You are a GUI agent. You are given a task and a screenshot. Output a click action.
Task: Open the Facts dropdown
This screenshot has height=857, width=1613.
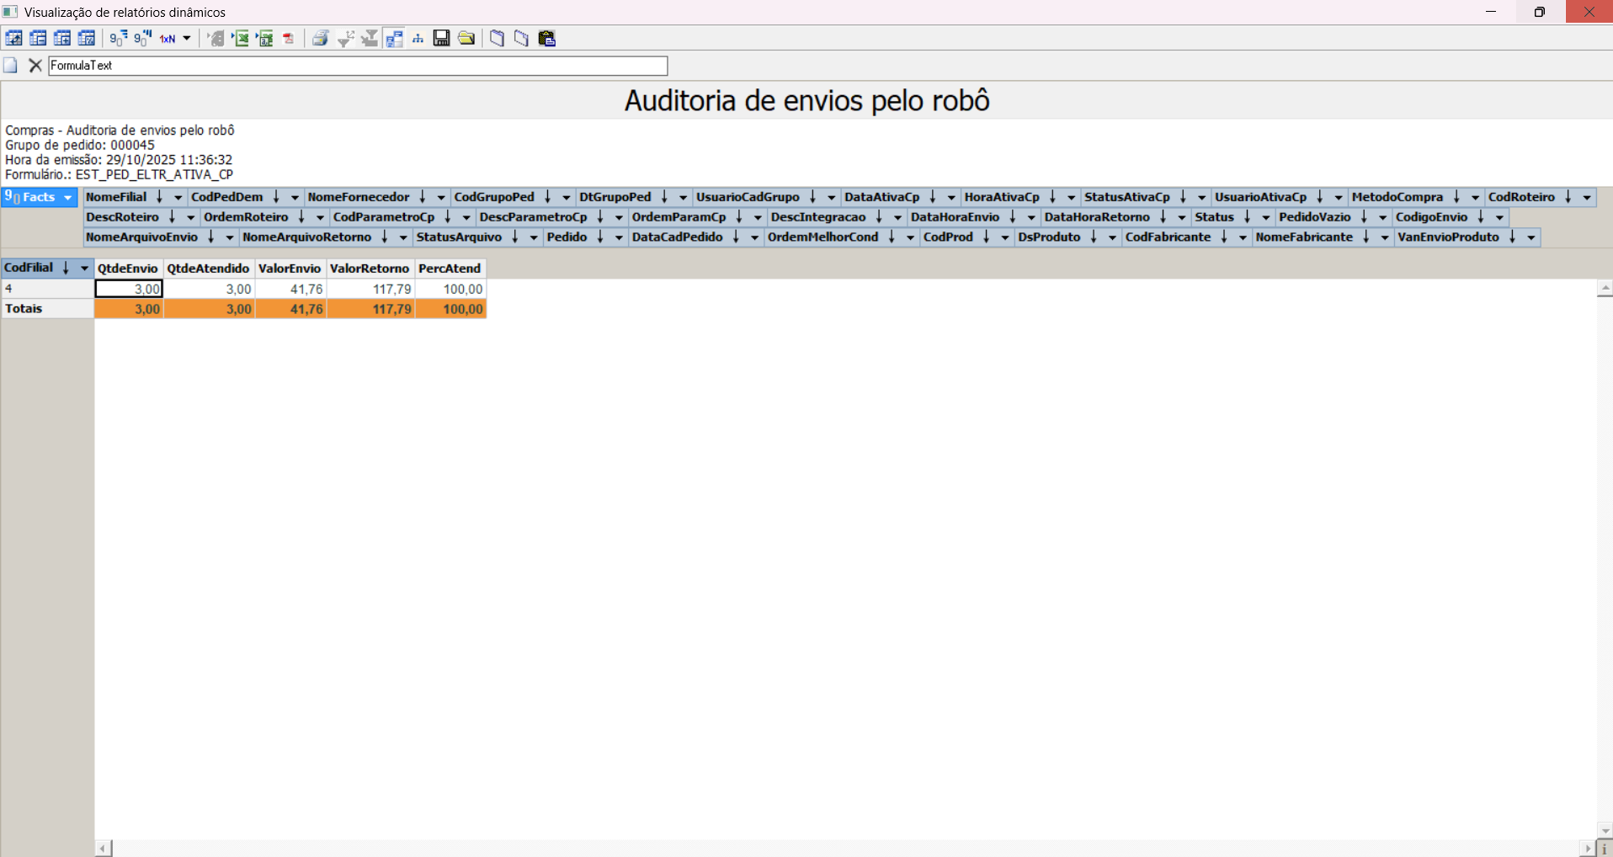point(67,198)
